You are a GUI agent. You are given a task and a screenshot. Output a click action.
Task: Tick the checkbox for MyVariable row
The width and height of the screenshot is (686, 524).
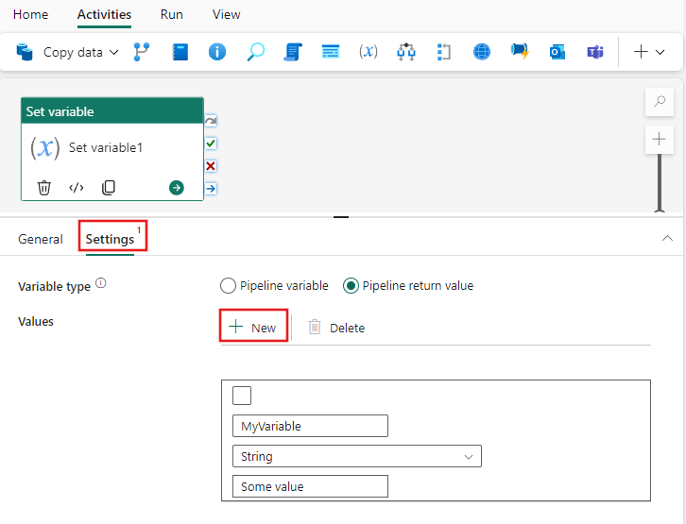242,396
